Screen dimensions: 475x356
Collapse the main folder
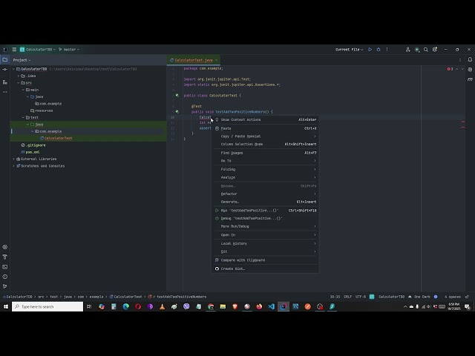coord(23,90)
